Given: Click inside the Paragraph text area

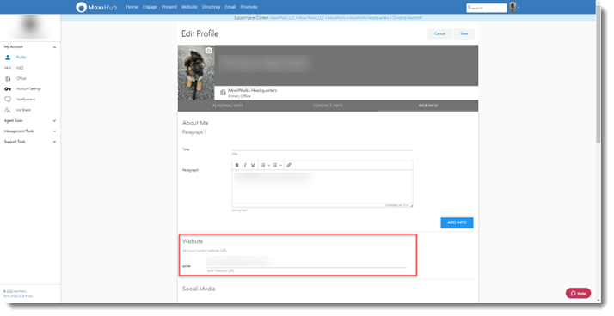Looking at the screenshot, I should point(322,186).
